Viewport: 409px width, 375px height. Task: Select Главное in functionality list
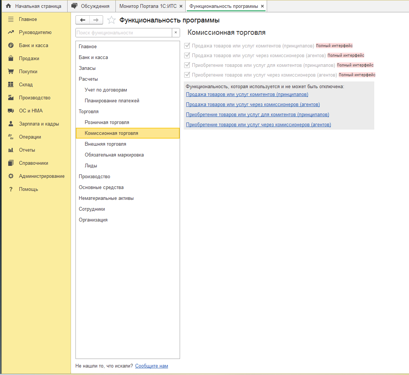(127, 46)
